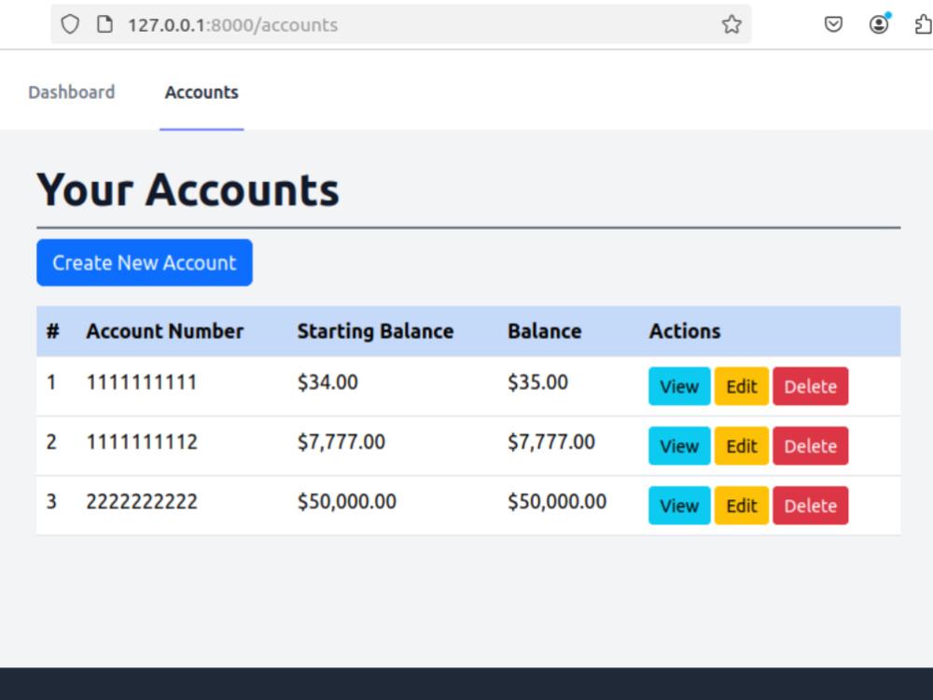Click the $7,777.00 value in the Balance column
Screen dimensions: 933x700
click(x=551, y=441)
